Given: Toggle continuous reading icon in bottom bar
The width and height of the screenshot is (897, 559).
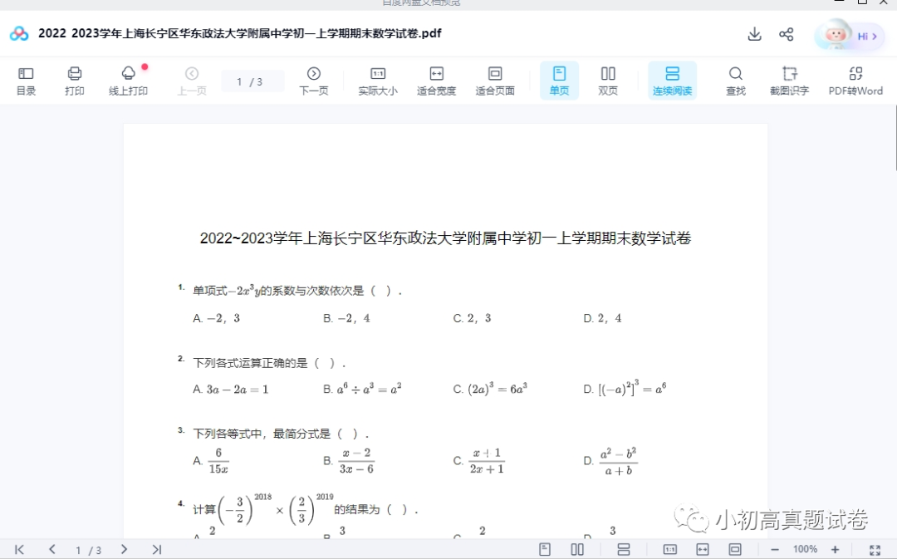Looking at the screenshot, I should tap(624, 549).
